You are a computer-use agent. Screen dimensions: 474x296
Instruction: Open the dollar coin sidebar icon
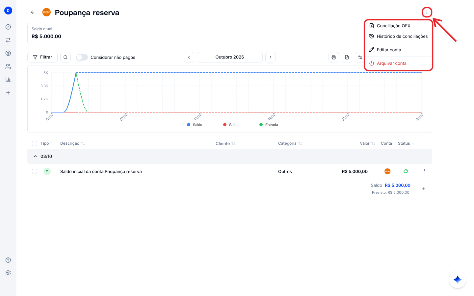(8, 53)
